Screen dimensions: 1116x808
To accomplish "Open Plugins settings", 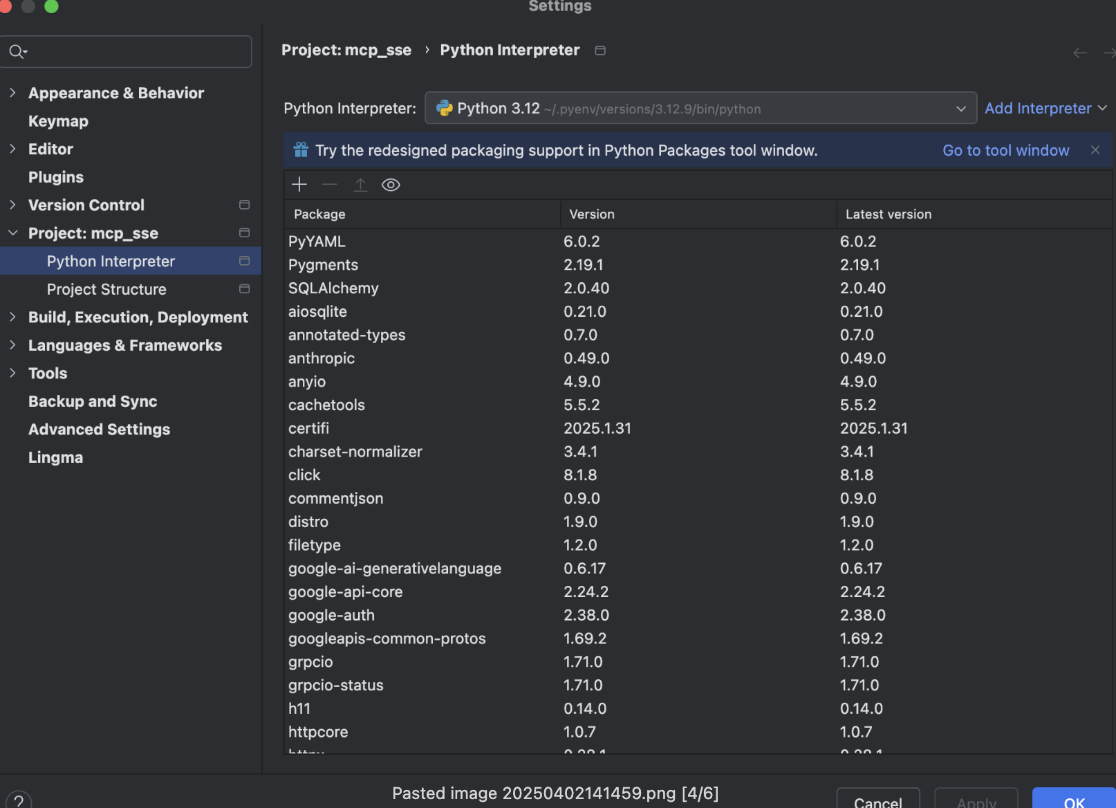I will tap(56, 177).
